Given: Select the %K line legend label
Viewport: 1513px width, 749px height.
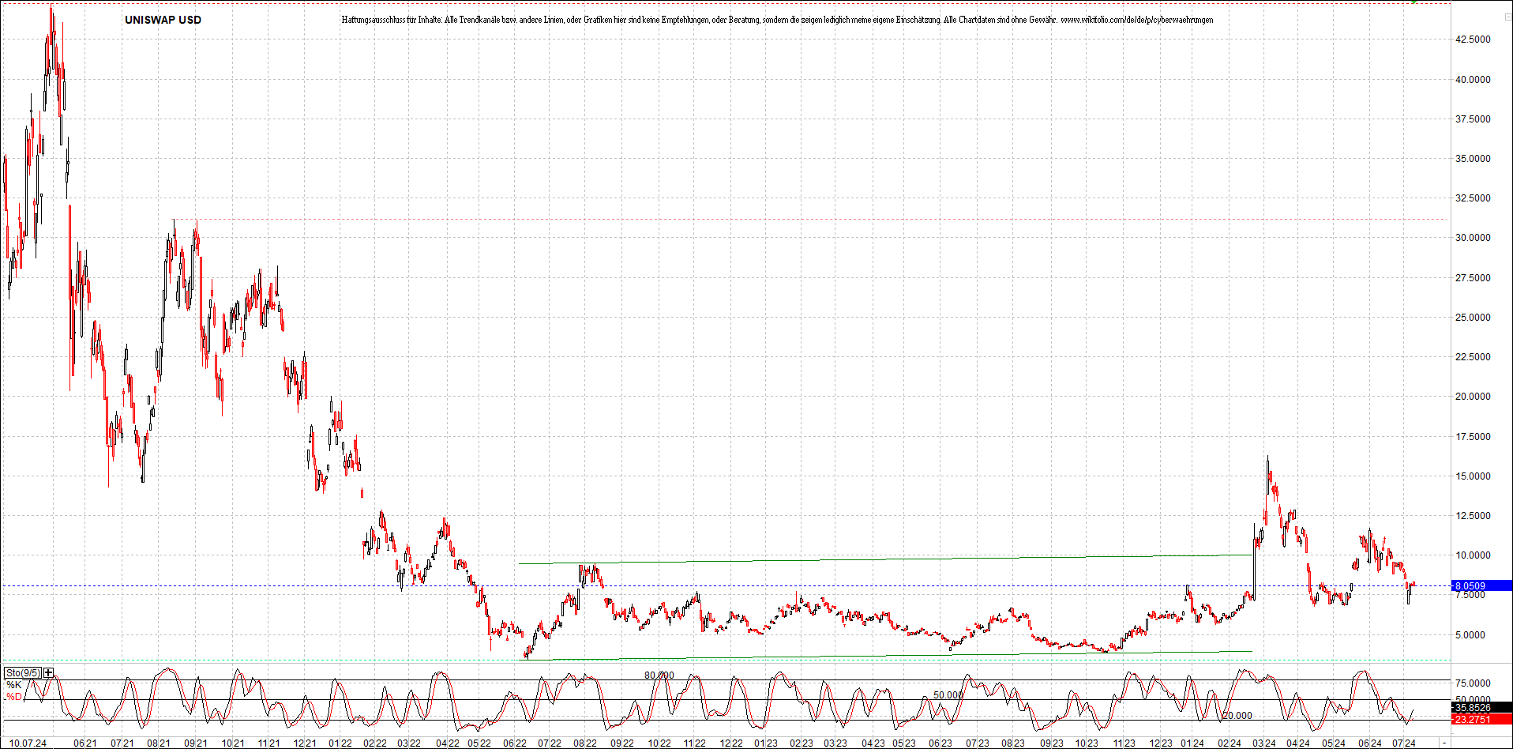Looking at the screenshot, I should tap(14, 685).
